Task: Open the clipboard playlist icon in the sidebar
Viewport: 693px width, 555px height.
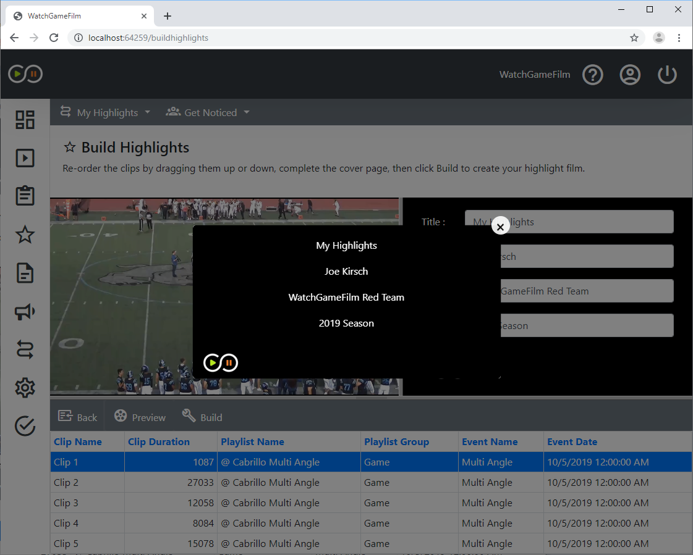Action: coord(25,196)
